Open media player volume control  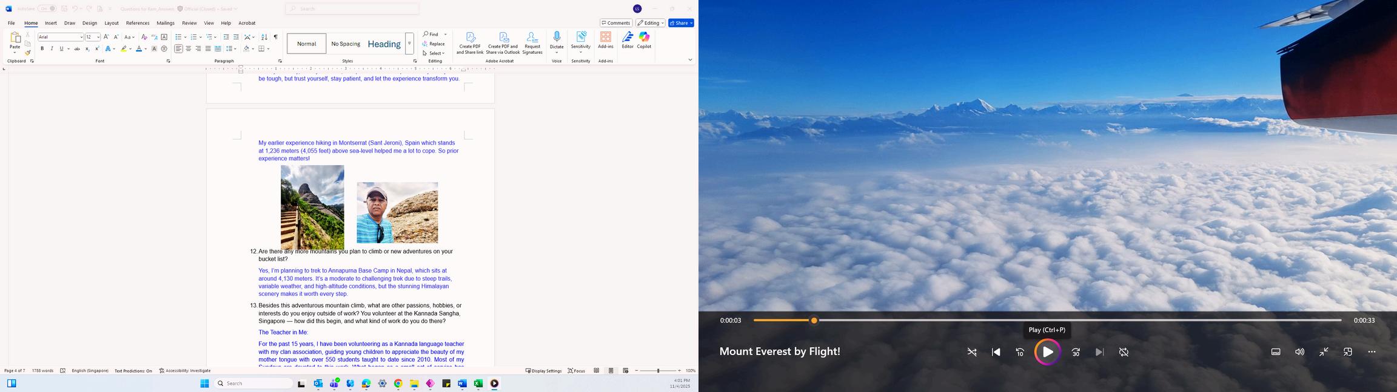click(x=1299, y=352)
